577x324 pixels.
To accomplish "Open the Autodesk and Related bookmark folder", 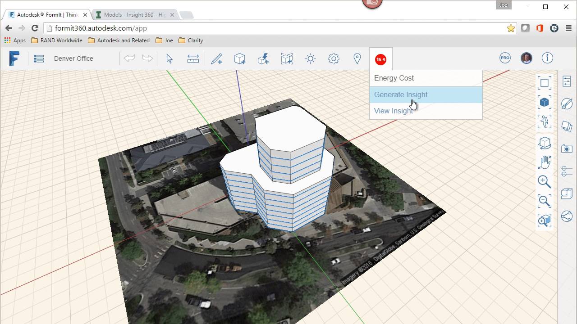I will (x=119, y=40).
